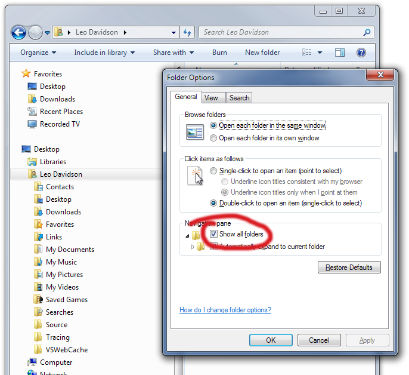Open Help via blue question mark icon
This screenshot has width=409, height=375.
(361, 53)
